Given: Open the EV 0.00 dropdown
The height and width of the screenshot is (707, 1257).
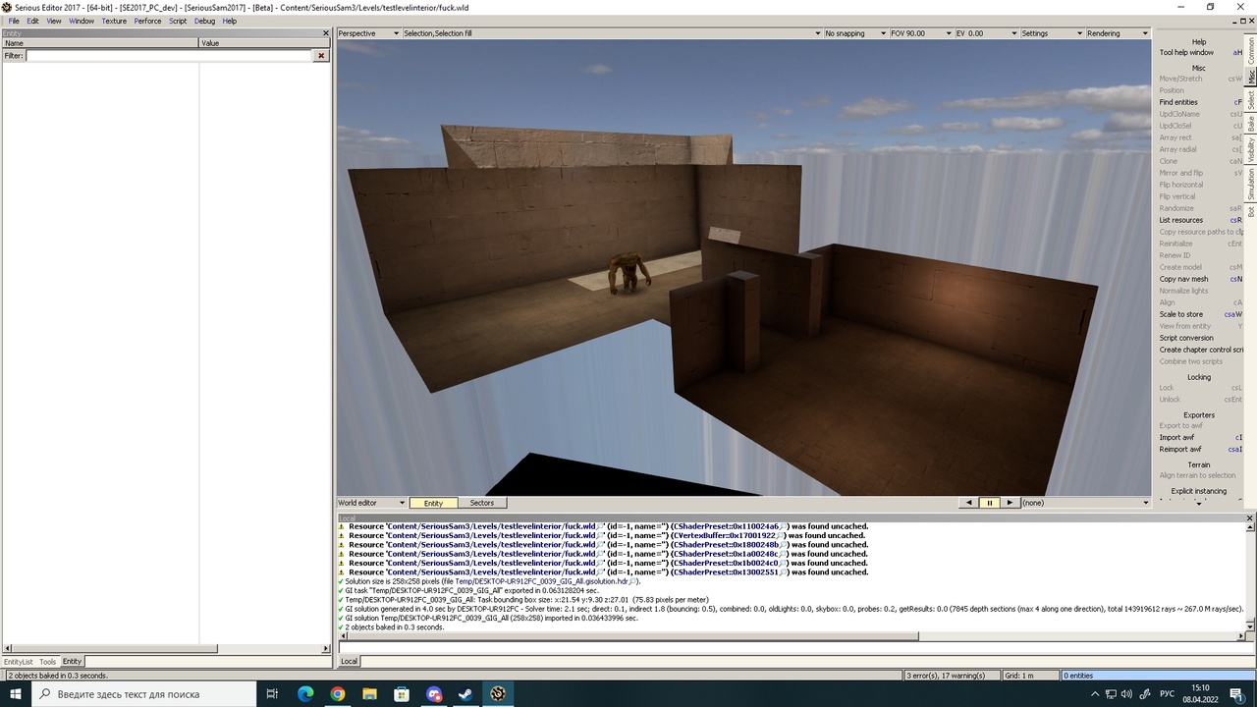Looking at the screenshot, I should (x=986, y=33).
